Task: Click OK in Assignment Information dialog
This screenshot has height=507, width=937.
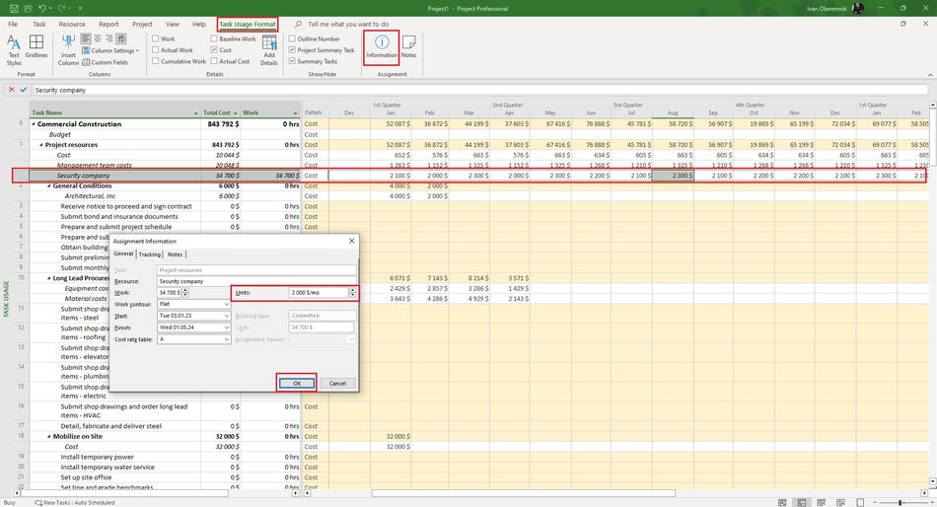Action: [x=297, y=384]
